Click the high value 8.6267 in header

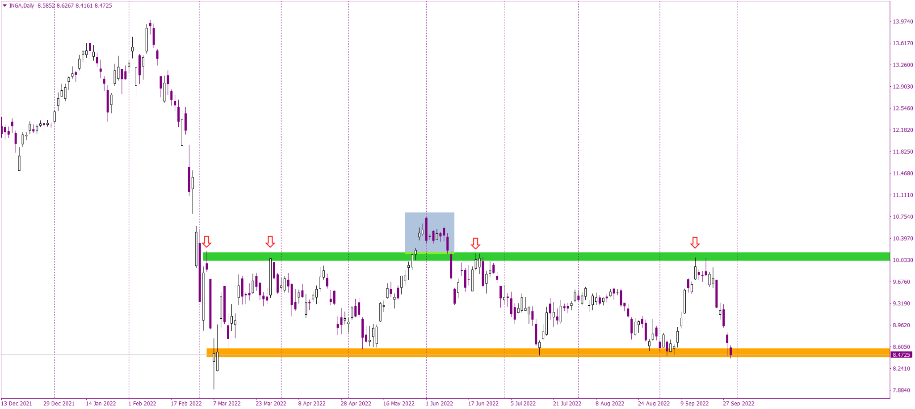pos(66,6)
